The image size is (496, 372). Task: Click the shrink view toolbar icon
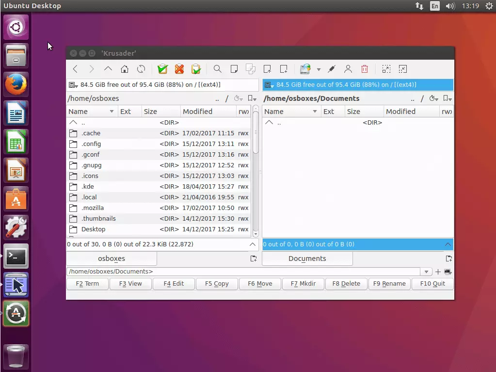click(x=403, y=69)
